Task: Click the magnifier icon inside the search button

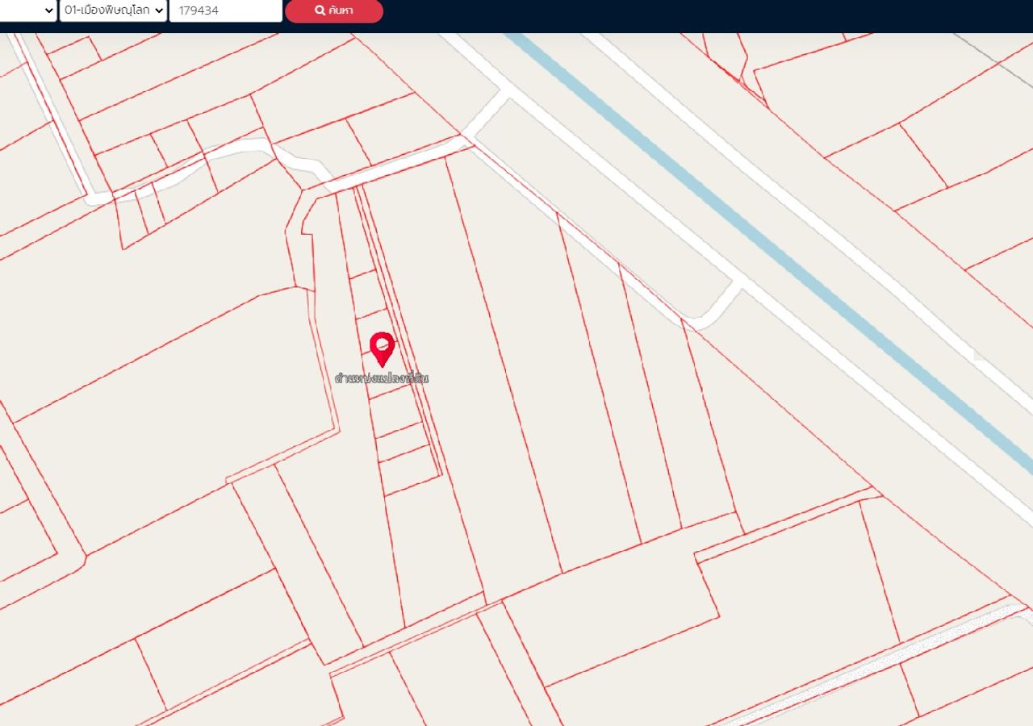Action: click(320, 10)
